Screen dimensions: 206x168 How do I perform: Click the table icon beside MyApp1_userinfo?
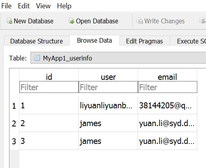pyautogui.click(x=37, y=58)
